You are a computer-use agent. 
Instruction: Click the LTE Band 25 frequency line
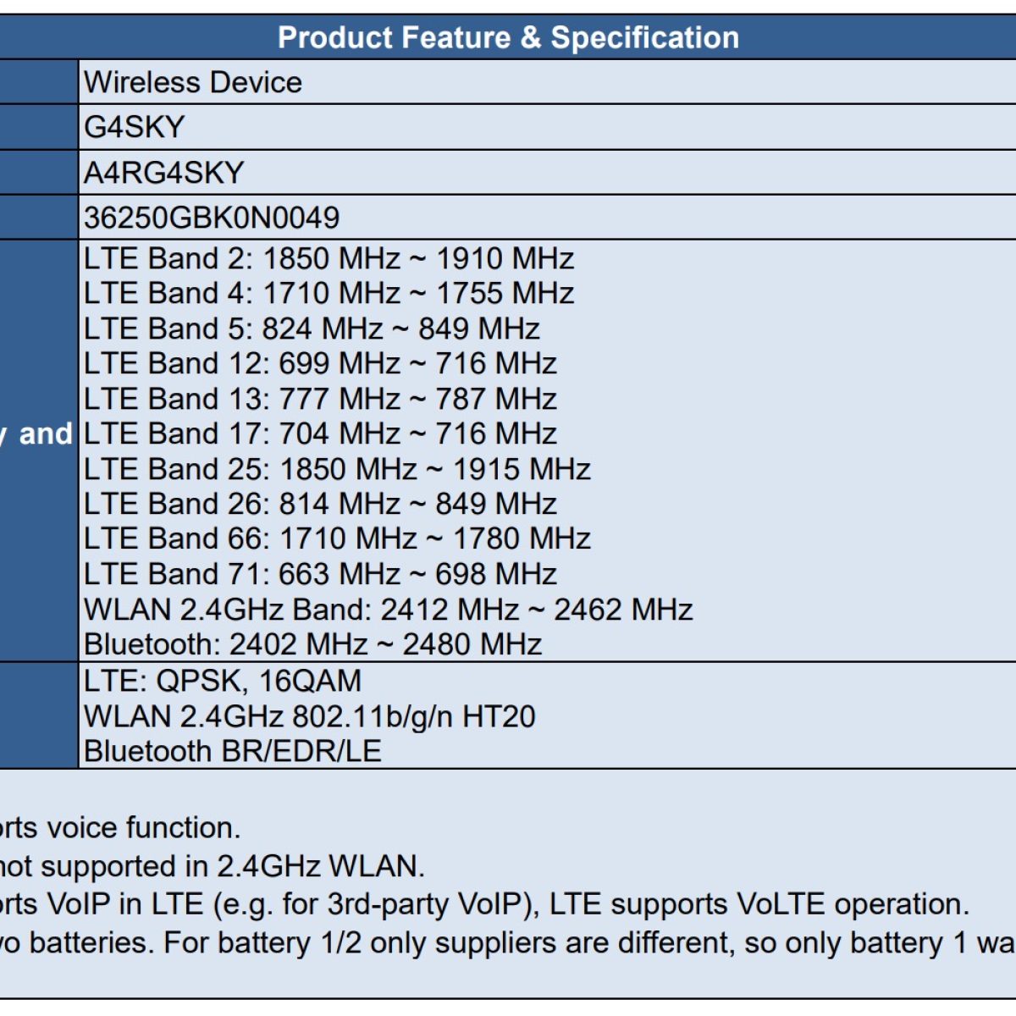337,469
